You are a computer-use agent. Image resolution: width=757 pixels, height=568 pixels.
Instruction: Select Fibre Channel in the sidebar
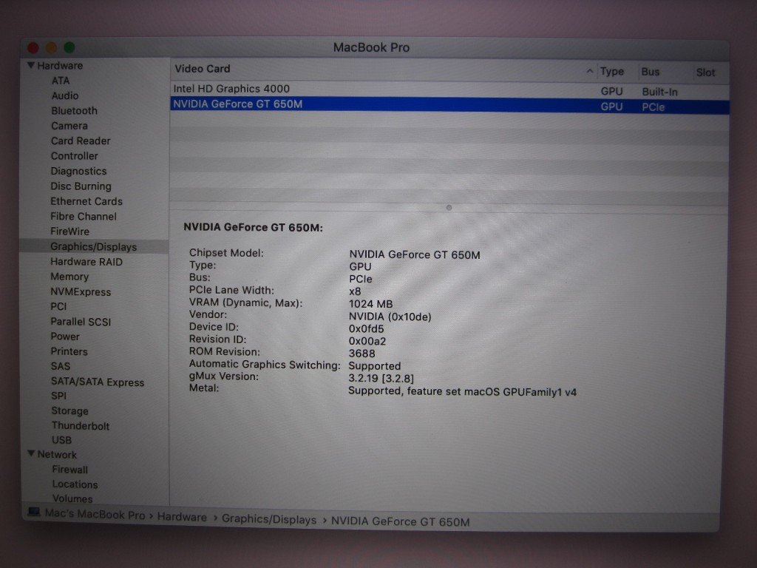[x=84, y=217]
